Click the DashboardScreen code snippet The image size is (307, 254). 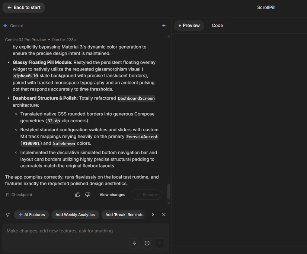(136, 98)
